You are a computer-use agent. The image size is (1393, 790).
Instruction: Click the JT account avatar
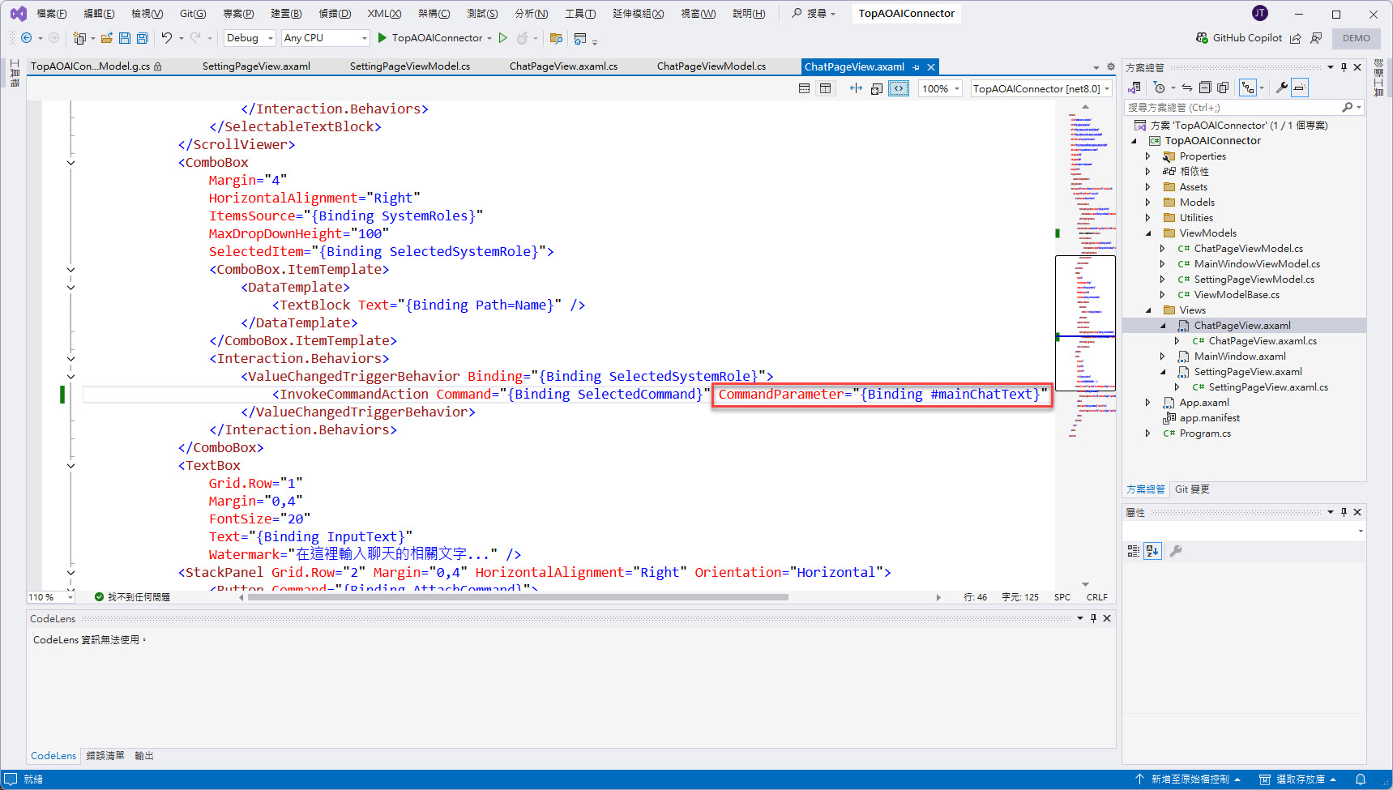point(1260,13)
